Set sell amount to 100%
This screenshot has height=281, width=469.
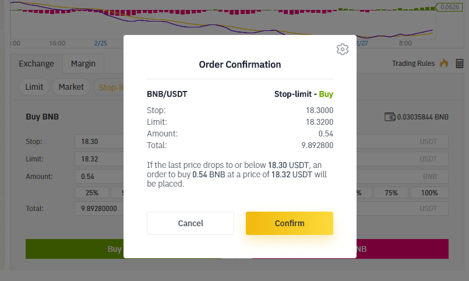click(429, 193)
